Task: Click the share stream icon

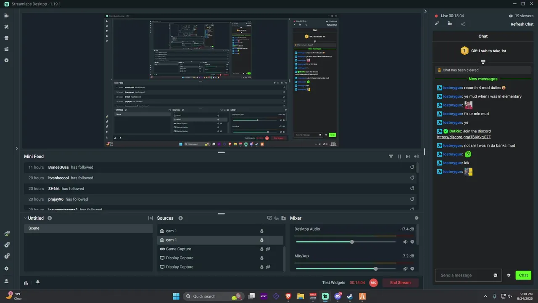Action: 463,24
